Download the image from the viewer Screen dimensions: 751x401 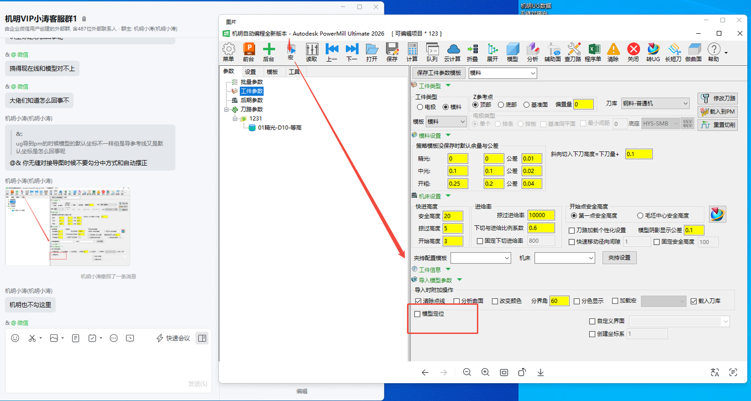tap(541, 372)
